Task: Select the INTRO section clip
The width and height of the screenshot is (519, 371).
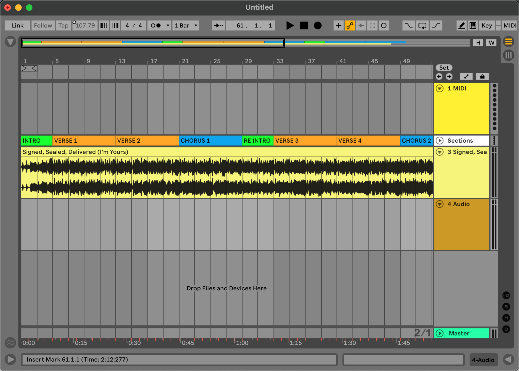Action: [37, 140]
